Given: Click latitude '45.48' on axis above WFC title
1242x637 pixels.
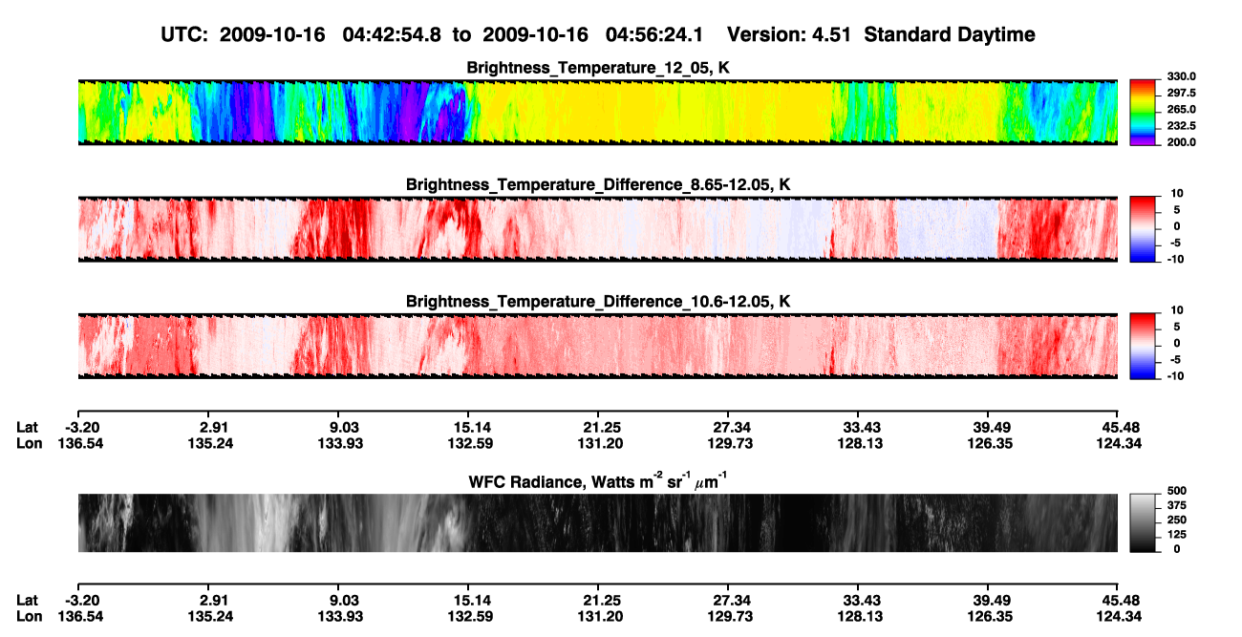Looking at the screenshot, I should pos(1118,427).
